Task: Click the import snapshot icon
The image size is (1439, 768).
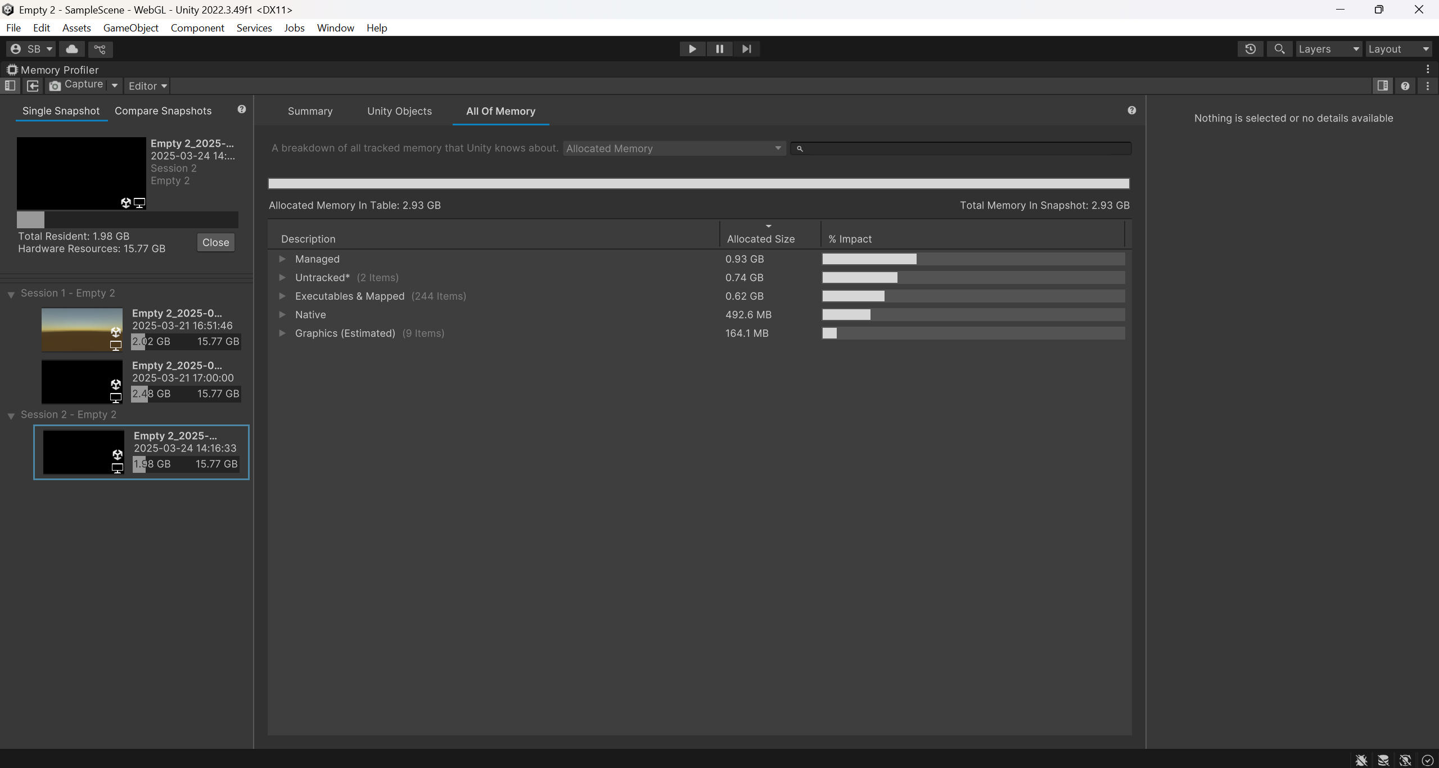Action: click(x=33, y=85)
